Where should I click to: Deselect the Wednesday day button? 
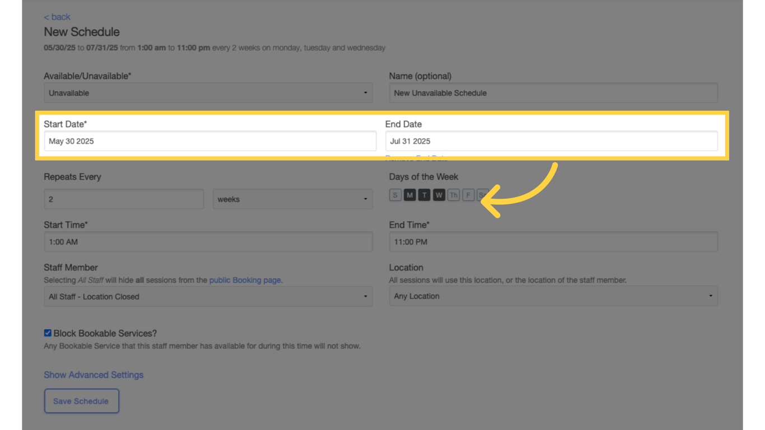(x=439, y=194)
